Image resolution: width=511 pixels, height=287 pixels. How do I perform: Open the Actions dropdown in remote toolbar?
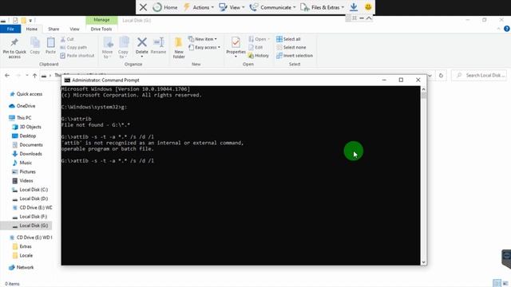199,7
